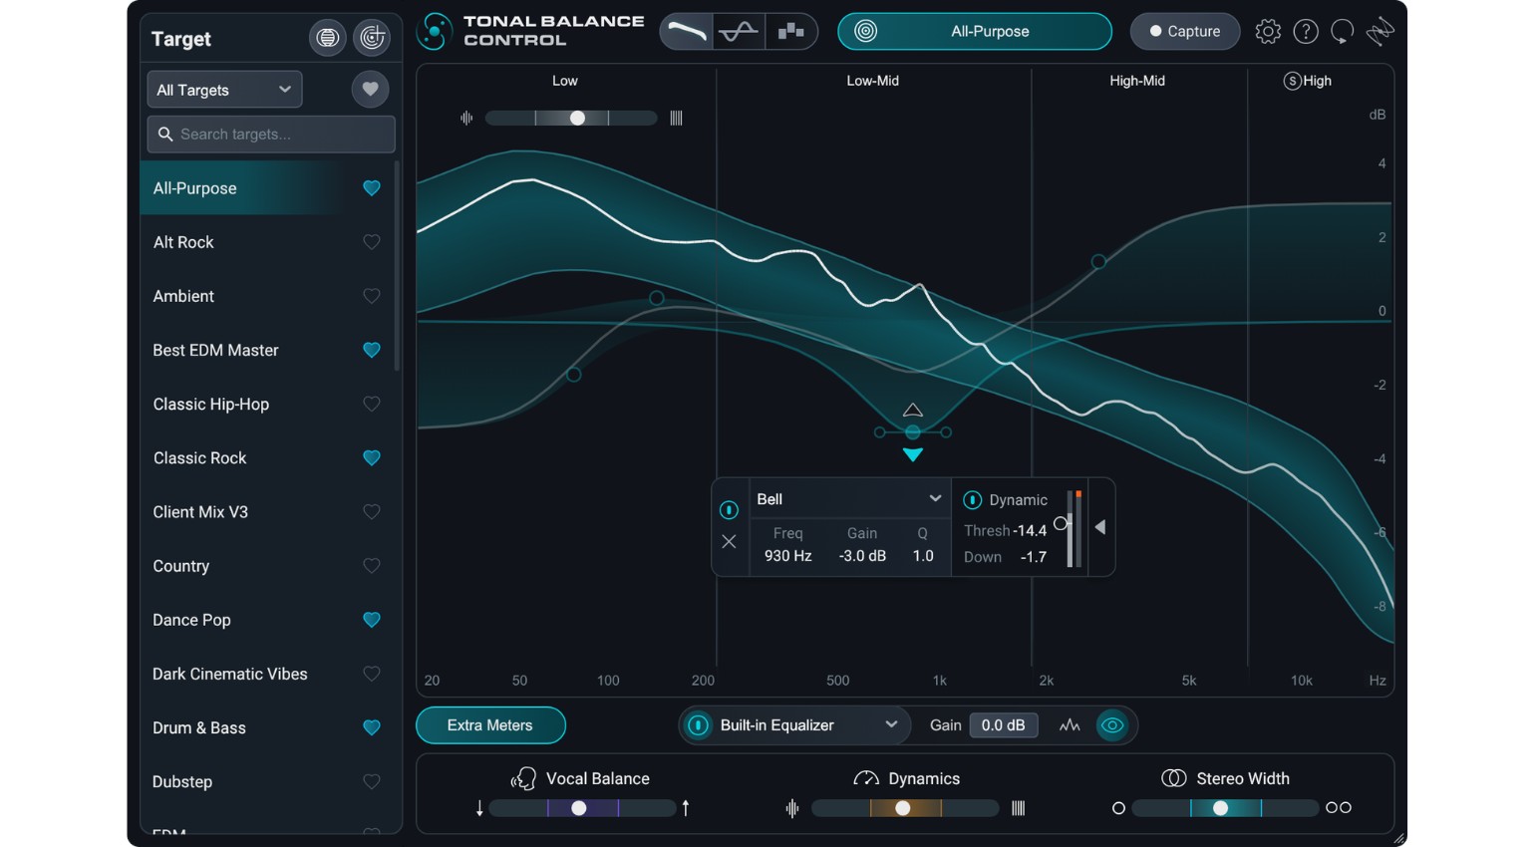Screen dimensions: 1535x847
Task: Click the solo S icon for High band
Action: click(1292, 81)
